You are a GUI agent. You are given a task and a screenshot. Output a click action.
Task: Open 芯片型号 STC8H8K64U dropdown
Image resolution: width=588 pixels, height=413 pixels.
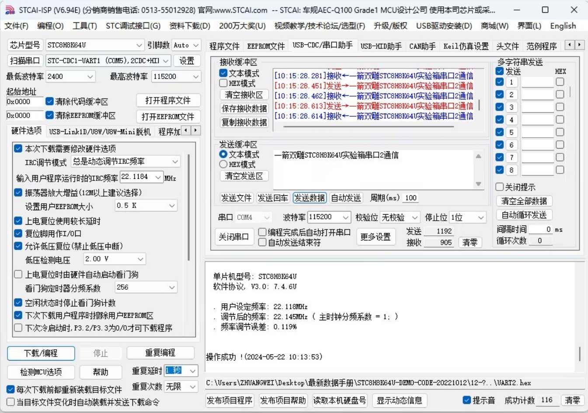point(95,45)
